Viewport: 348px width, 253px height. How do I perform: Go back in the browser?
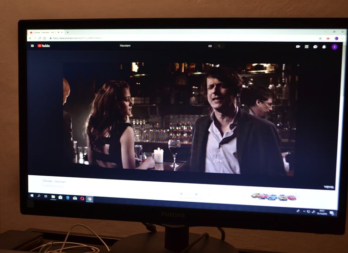click(x=31, y=38)
